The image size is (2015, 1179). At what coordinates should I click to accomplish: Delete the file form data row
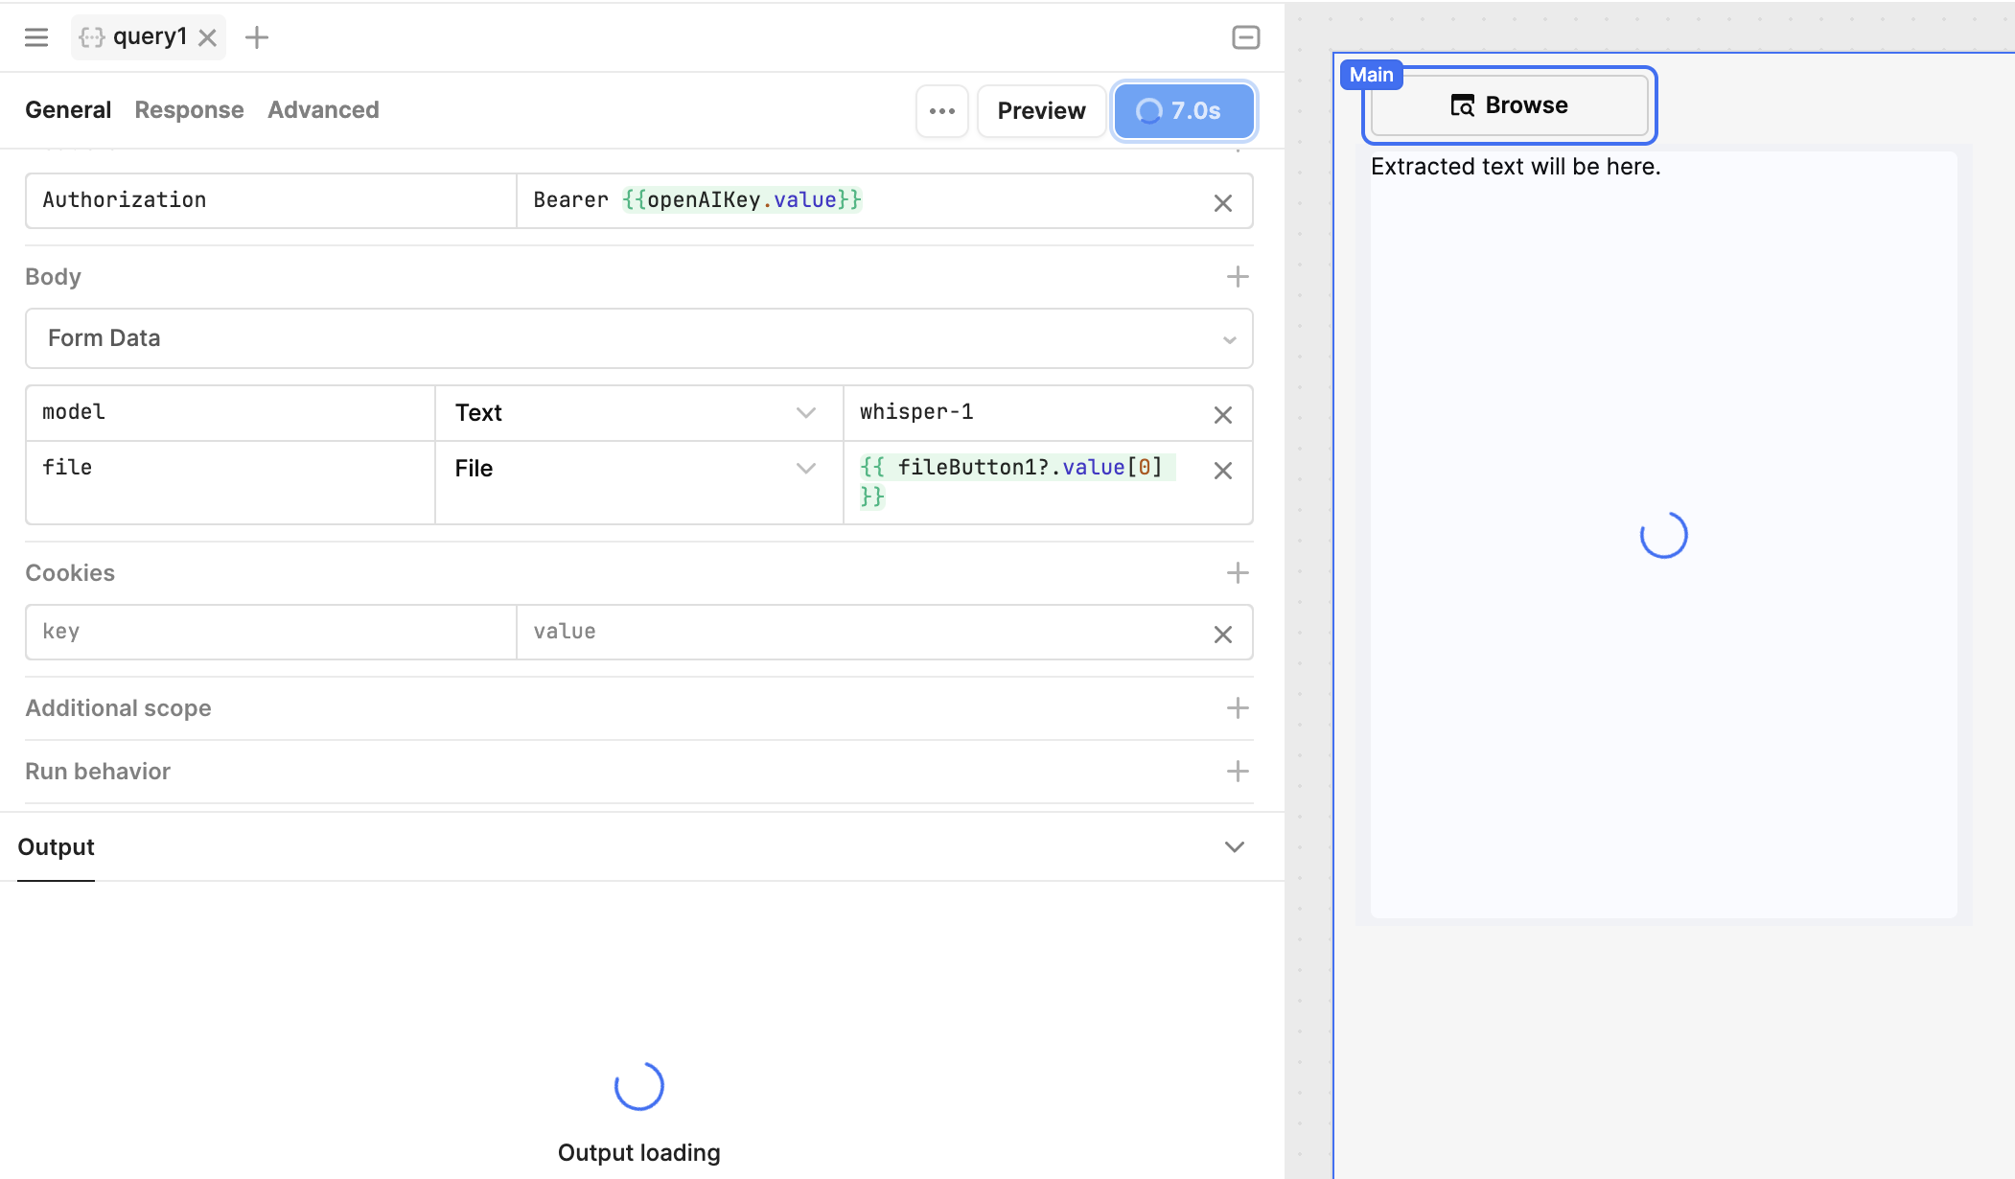point(1222,470)
